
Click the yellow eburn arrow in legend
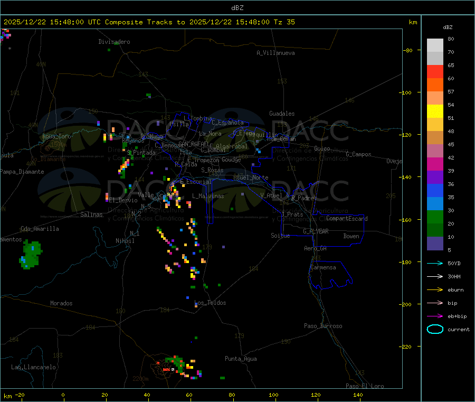pyautogui.click(x=435, y=290)
